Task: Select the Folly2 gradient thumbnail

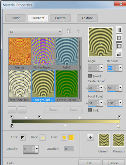Action: click(67, 51)
